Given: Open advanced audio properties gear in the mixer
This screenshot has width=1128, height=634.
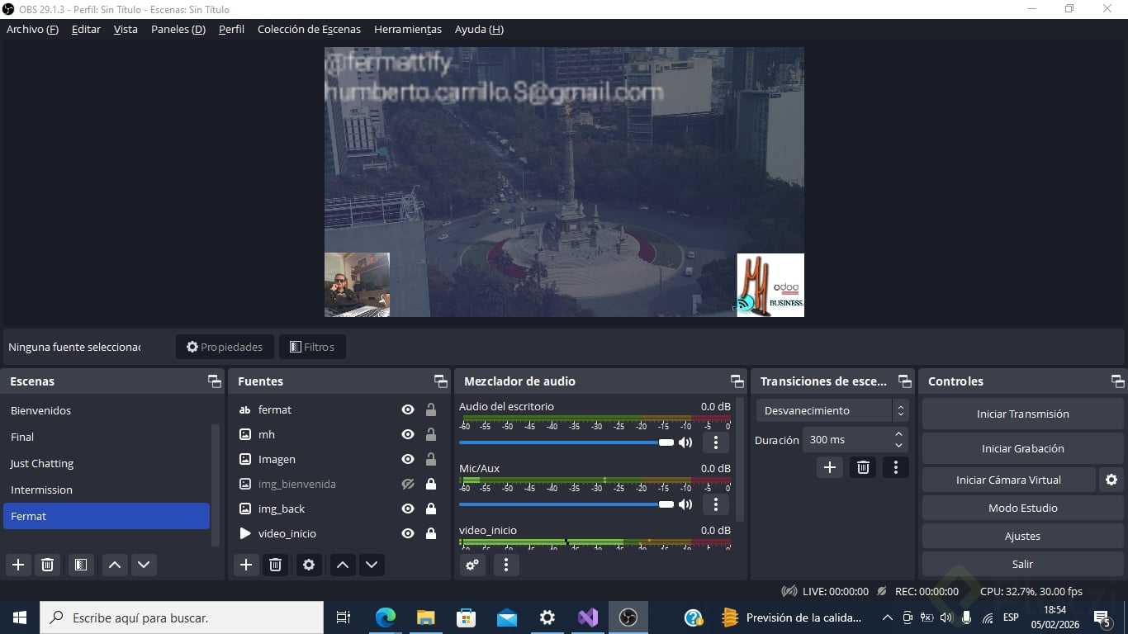Looking at the screenshot, I should (472, 565).
